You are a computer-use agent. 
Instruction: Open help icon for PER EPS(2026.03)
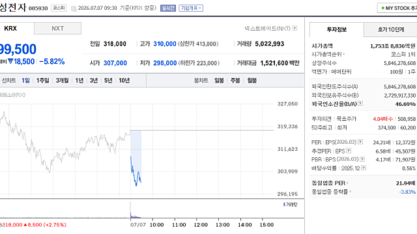(x=360, y=142)
